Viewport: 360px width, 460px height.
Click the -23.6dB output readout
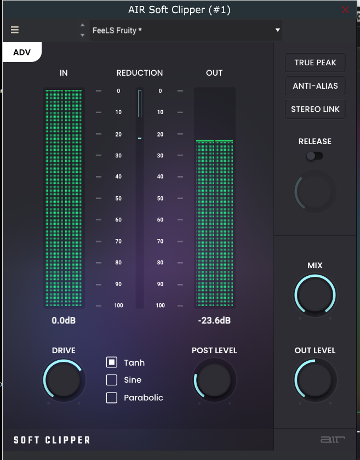point(214,320)
